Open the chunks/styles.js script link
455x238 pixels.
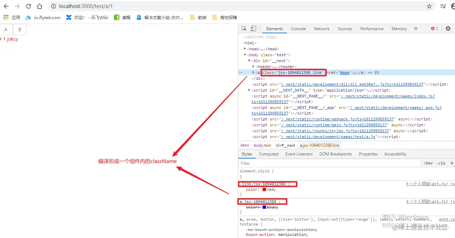tap(335, 131)
